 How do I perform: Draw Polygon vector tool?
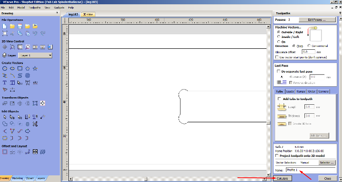point(28,69)
